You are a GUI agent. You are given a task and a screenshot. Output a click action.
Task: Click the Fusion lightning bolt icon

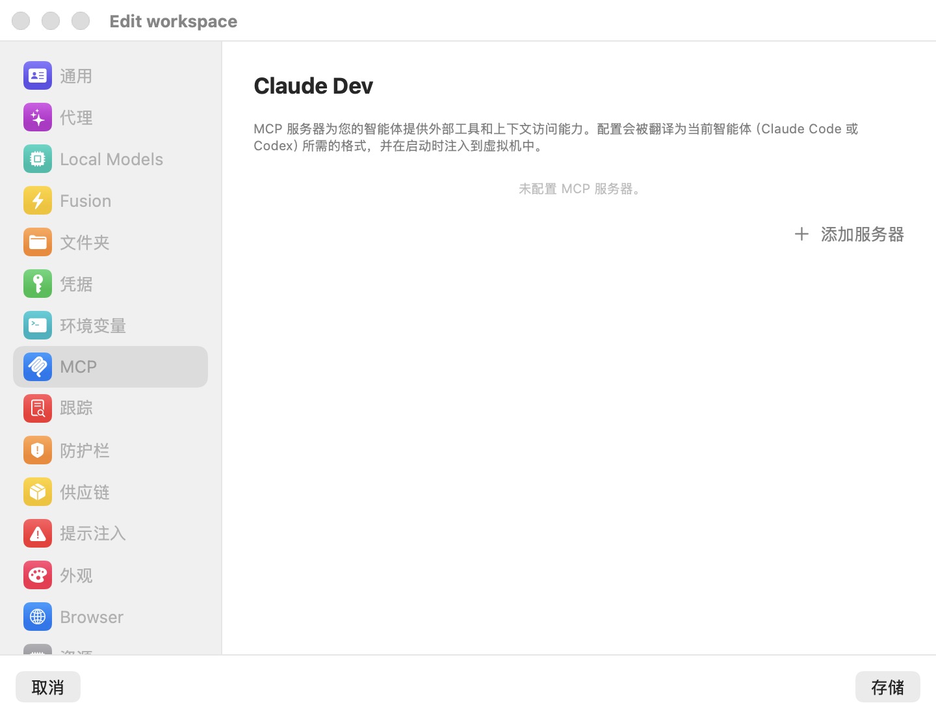38,200
